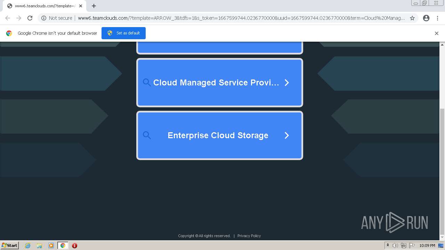This screenshot has height=250, width=445.
Task: Open network tray icon
Action: point(403,245)
